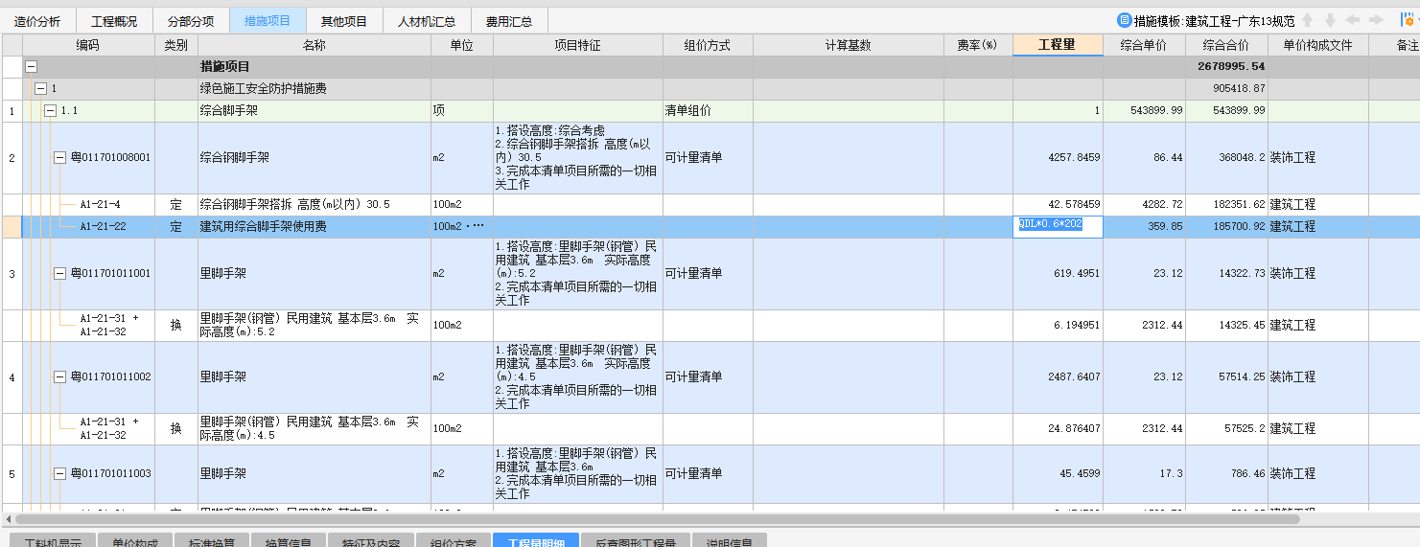The image size is (1420, 547).
Task: Click the 类别 column header
Action: 176,46
